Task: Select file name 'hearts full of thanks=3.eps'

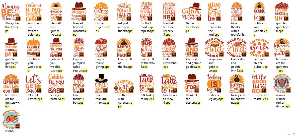Action: click(148, 63)
